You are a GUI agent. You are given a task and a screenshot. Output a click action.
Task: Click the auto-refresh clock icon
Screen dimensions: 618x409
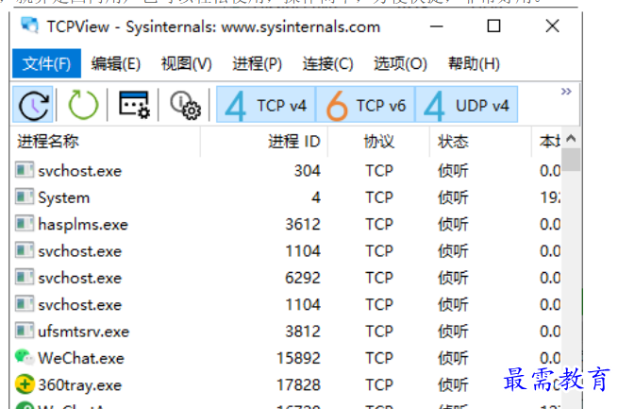pyautogui.click(x=33, y=105)
